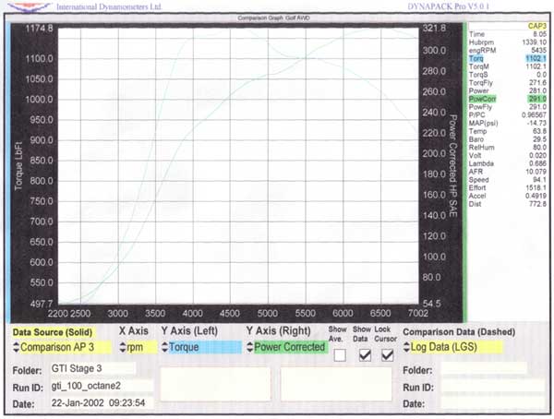Click the Power Corrected HP SAE axis label
This screenshot has height=419, width=554.
pos(453,166)
